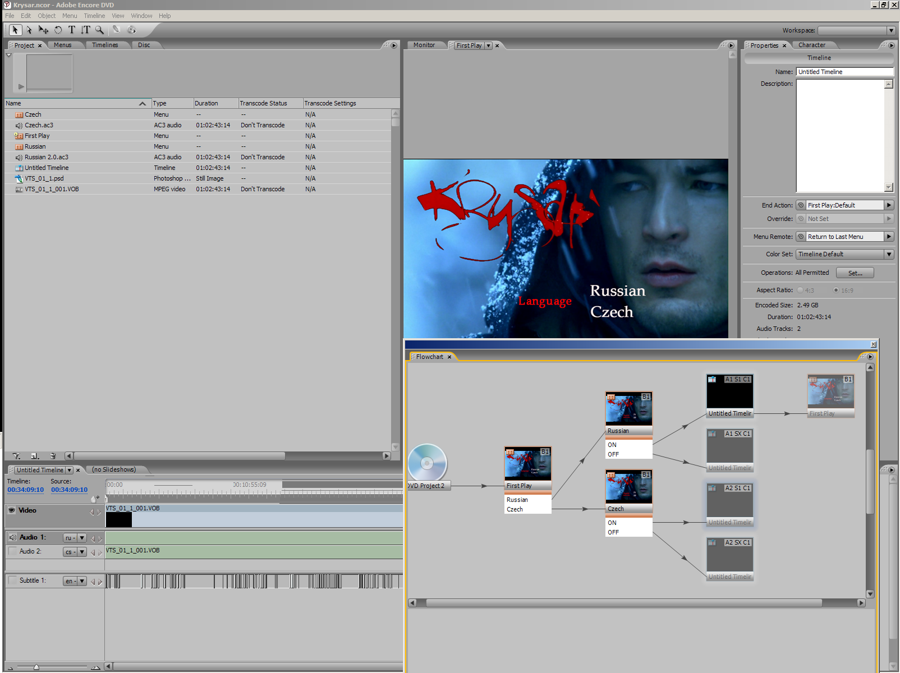Open End Action dropdown arrow

tap(889, 205)
